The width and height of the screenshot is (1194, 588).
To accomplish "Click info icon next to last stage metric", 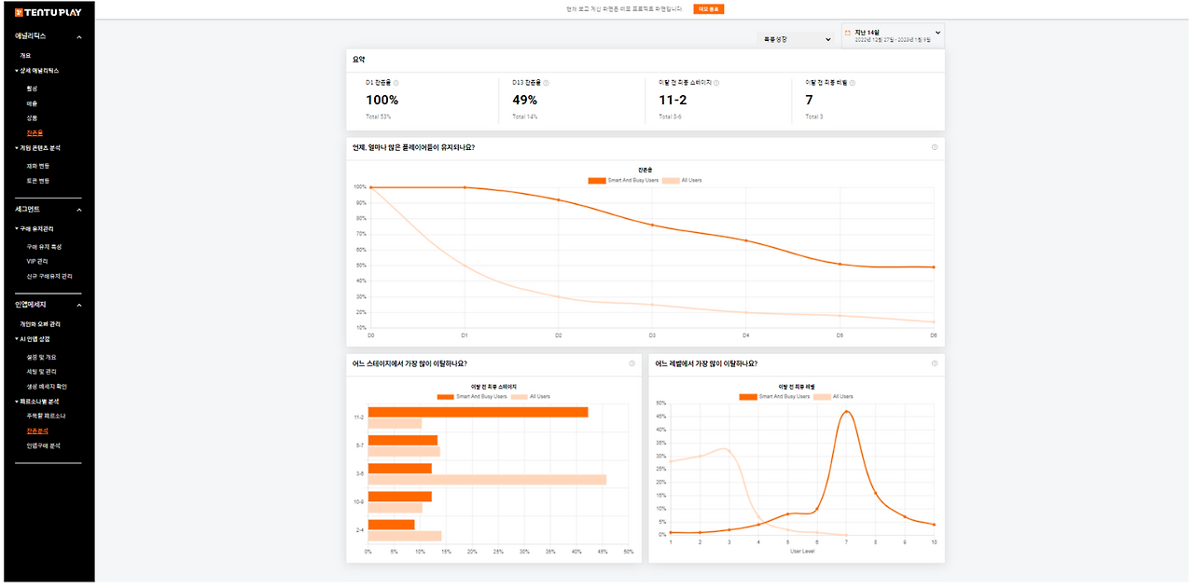I will [x=716, y=83].
